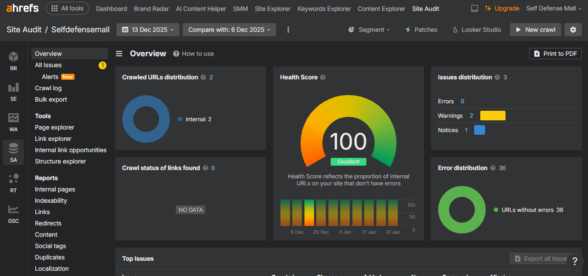Viewport: 588px width, 276px height.
Task: Open the Social tags report
Action: pos(50,246)
